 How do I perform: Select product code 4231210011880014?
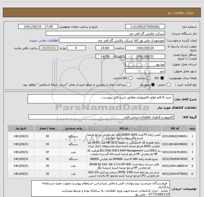(175, 166)
